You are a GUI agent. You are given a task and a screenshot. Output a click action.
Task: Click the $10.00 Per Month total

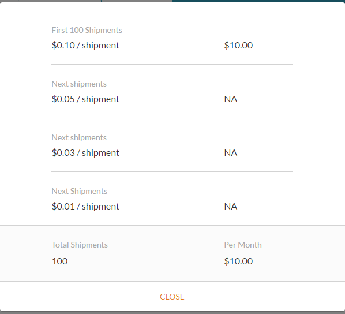pos(238,261)
